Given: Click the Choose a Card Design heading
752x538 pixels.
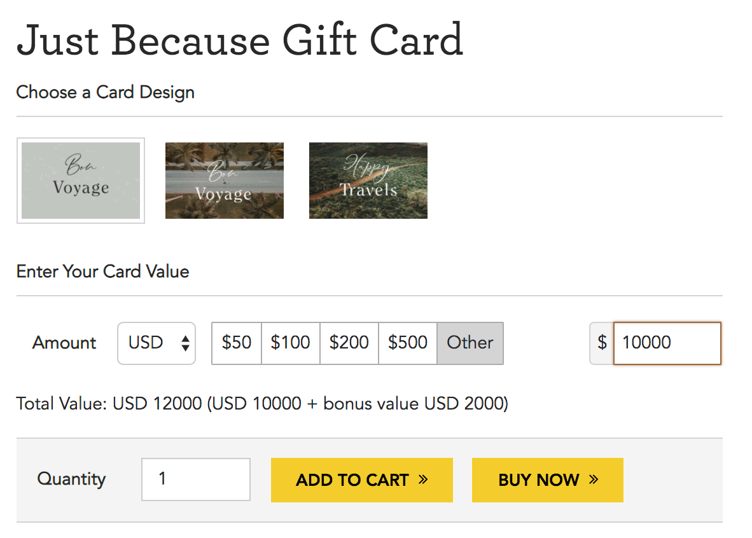Looking at the screenshot, I should coord(106,93).
